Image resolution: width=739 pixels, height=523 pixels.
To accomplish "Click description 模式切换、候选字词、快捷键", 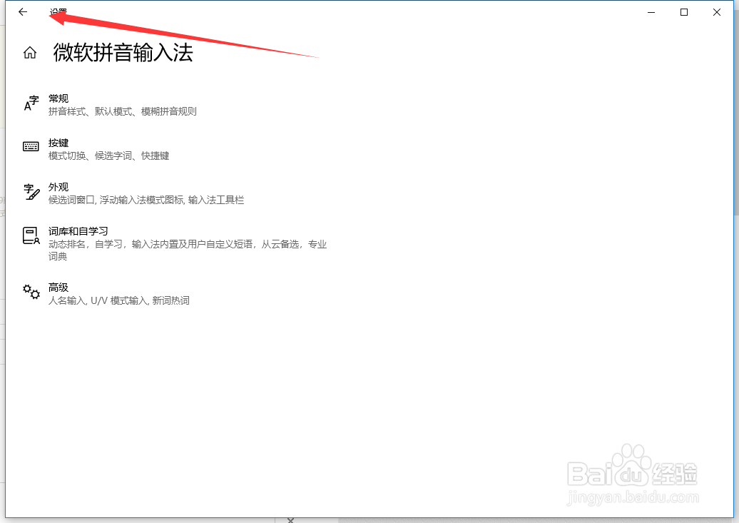I will point(109,156).
